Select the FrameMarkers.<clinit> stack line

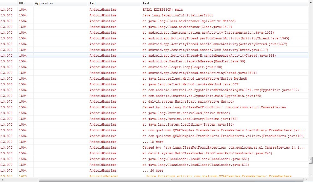click(x=154, y=136)
